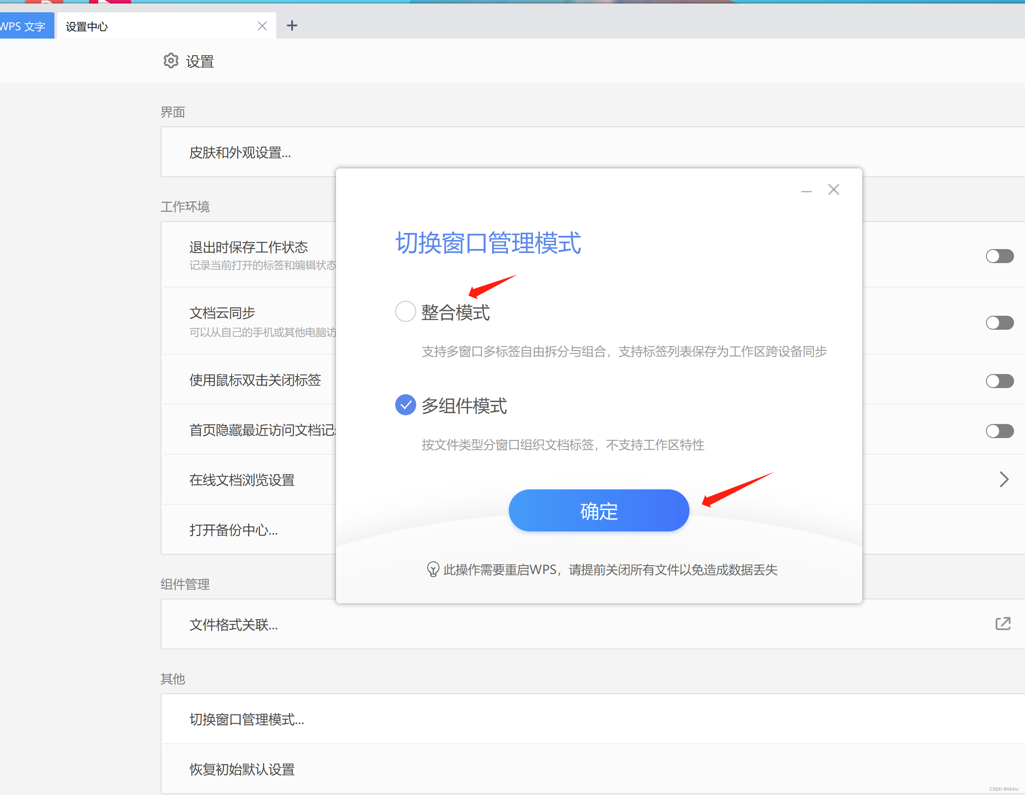
Task: Enable the 文档云同步 toggle
Action: pyautogui.click(x=999, y=323)
